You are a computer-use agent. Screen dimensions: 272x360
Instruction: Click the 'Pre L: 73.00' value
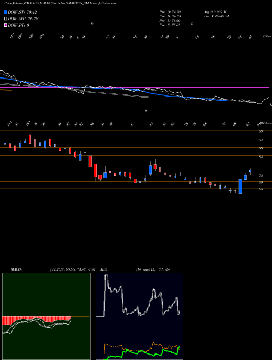pyautogui.click(x=171, y=21)
